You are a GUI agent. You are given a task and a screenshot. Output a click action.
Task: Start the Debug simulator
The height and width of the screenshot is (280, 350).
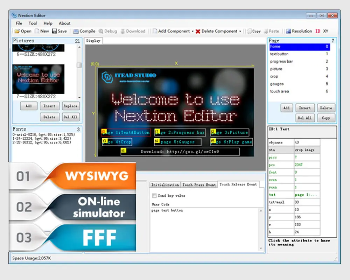[107, 31]
